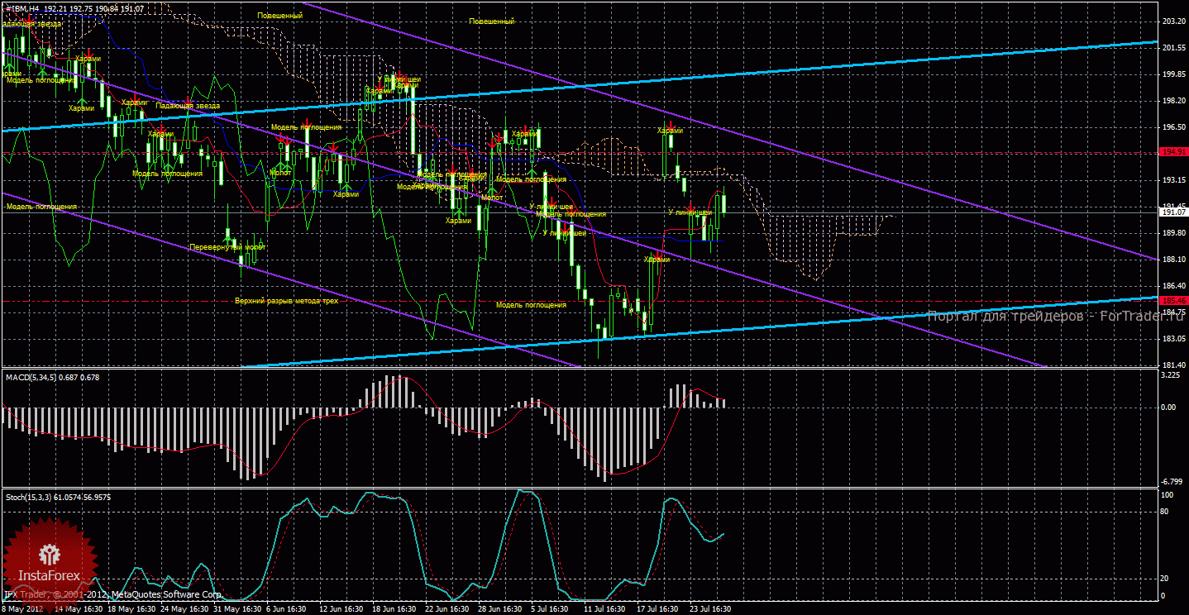Click the 23 Jul 16:30 date on time axis
Viewport: 1189px width, 615px height.
point(710,609)
